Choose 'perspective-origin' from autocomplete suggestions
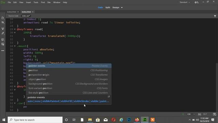 point(69,75)
